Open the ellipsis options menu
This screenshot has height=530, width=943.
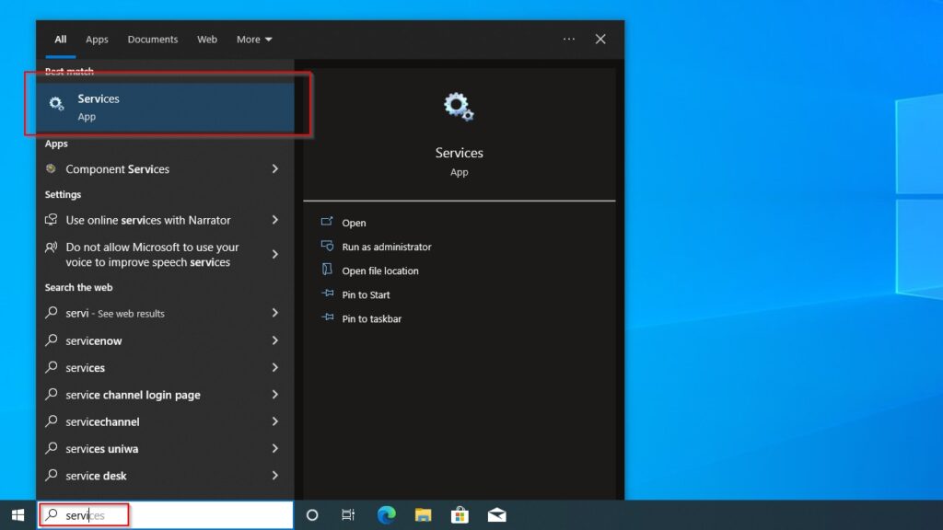[x=569, y=39]
